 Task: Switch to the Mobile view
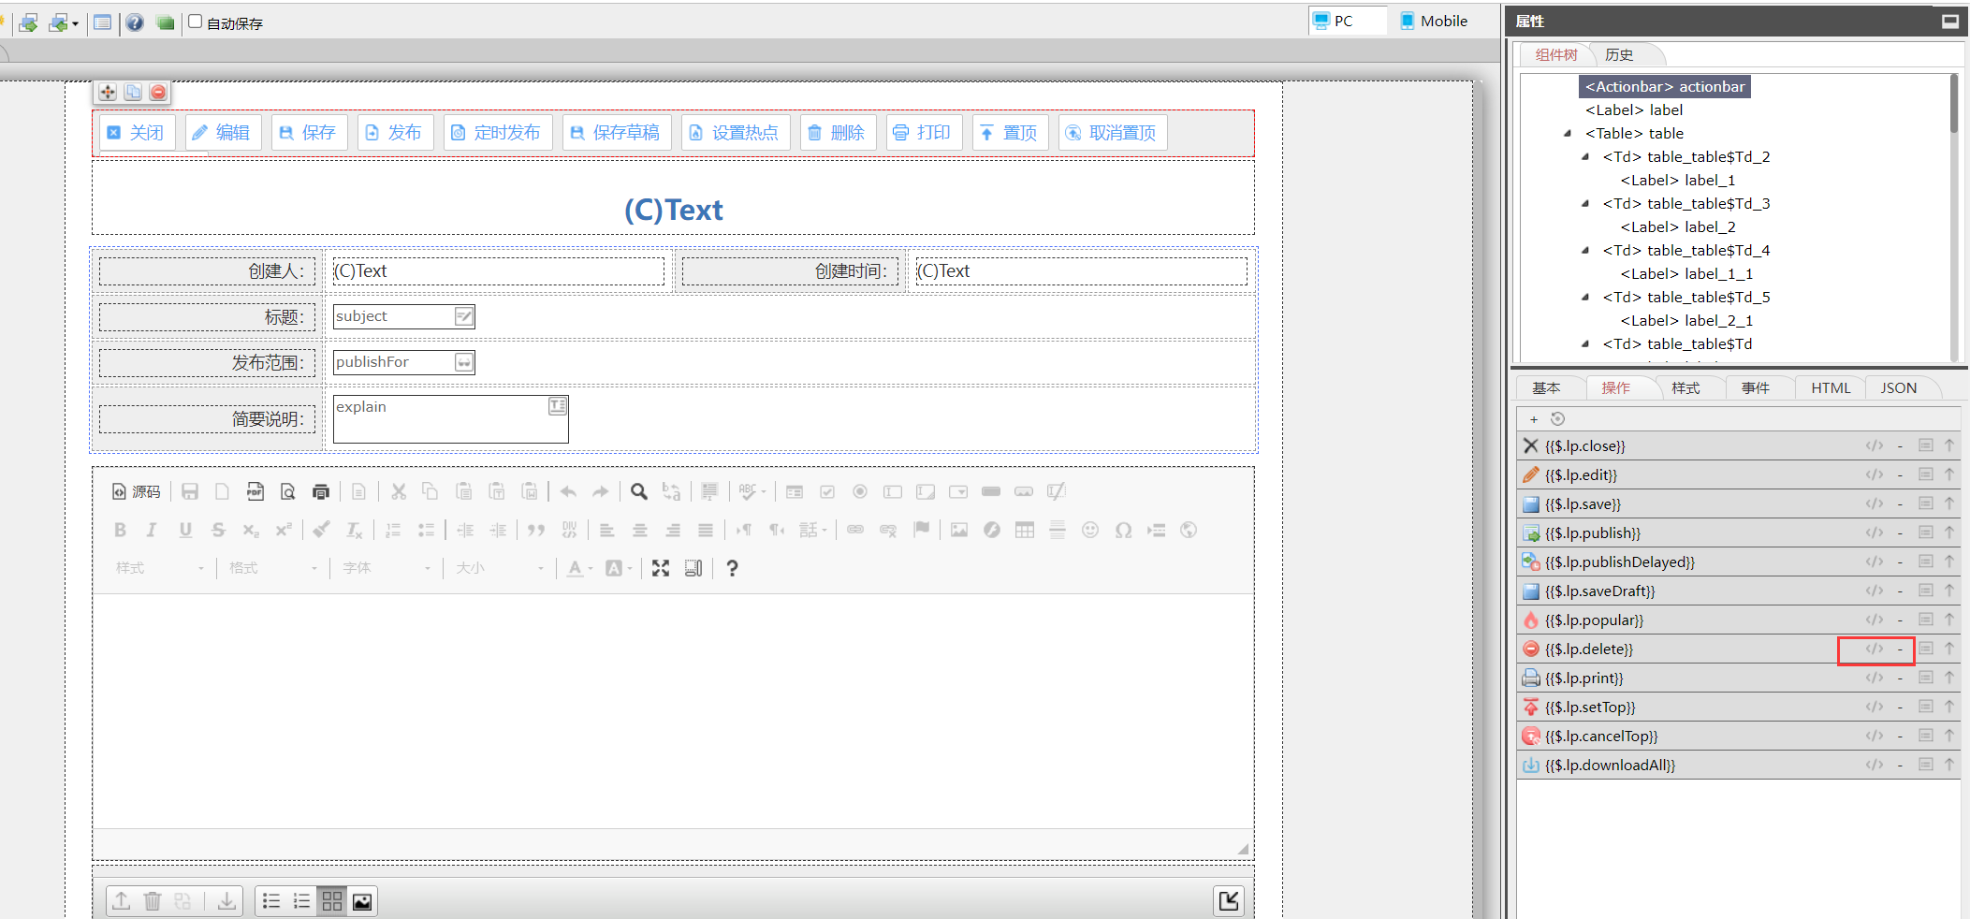point(1434,21)
